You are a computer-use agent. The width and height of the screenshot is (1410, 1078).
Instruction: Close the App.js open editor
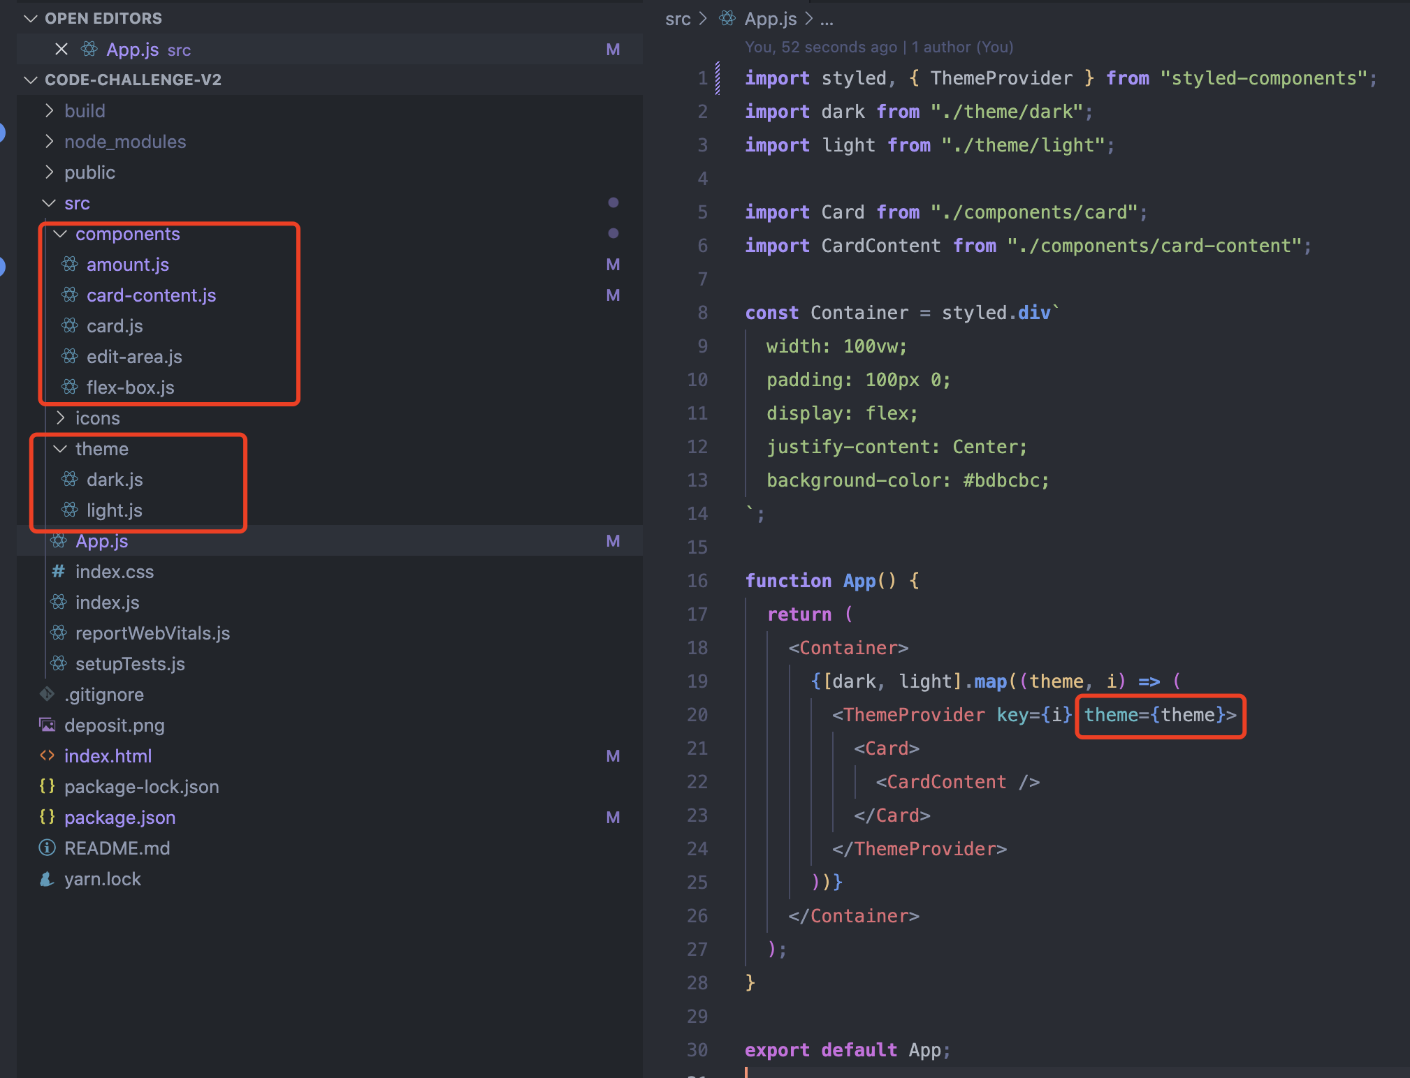(x=61, y=49)
